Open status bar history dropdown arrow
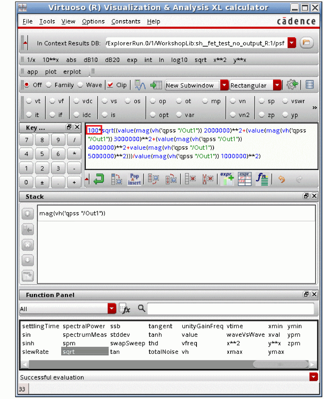324x399 pixels. tap(314, 377)
